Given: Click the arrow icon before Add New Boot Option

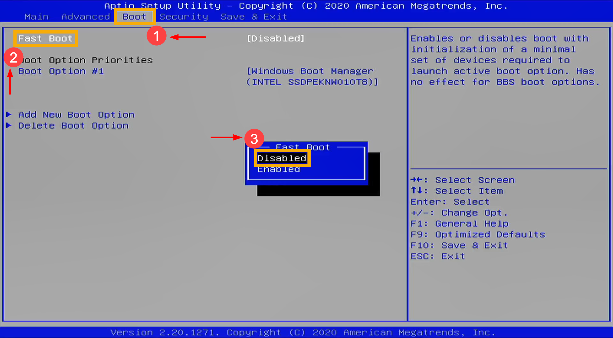Looking at the screenshot, I should coord(9,114).
